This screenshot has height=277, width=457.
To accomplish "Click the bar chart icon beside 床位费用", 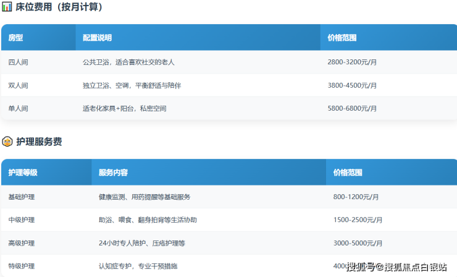I will 7,7.
